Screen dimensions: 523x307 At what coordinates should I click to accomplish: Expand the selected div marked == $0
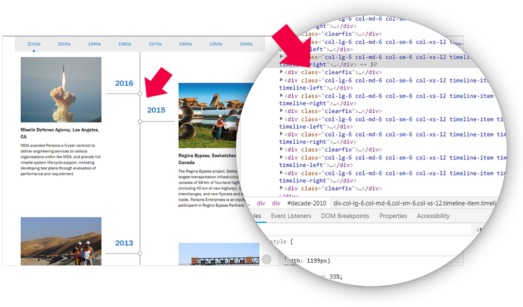point(281,57)
